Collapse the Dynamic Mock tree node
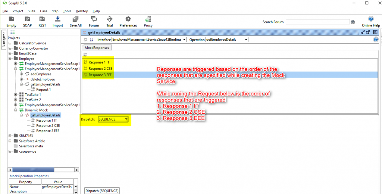Viewport: 382px width, 194px height. click(x=16, y=110)
